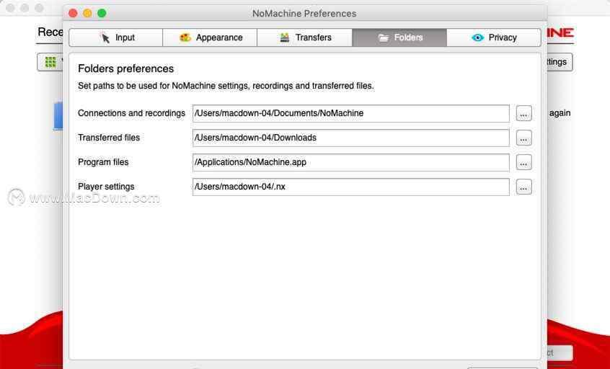
Task: Browse for Transferred files folder
Action: coord(523,138)
